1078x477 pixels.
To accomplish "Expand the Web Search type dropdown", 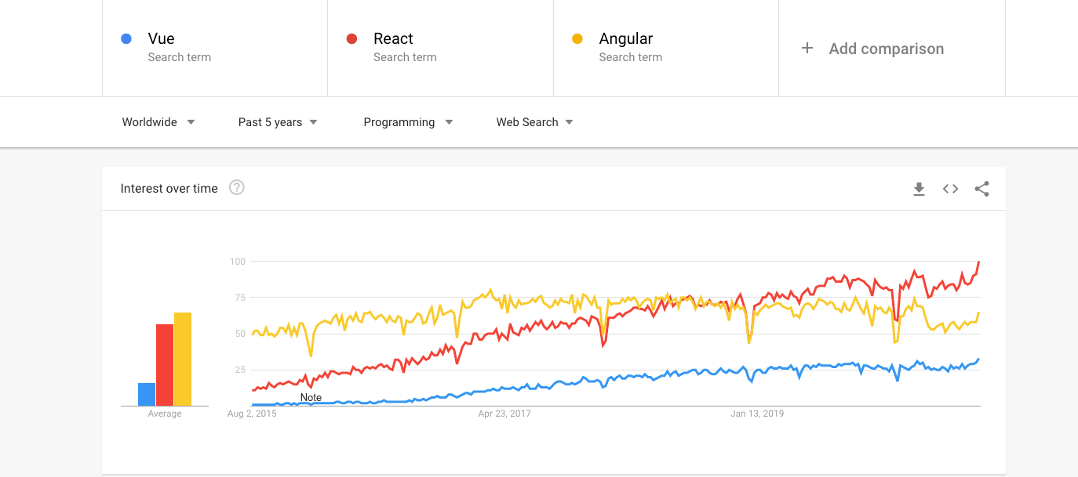I will click(x=534, y=122).
